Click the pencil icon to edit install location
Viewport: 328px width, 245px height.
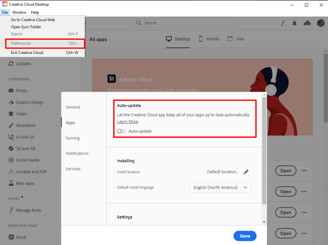pyautogui.click(x=246, y=172)
